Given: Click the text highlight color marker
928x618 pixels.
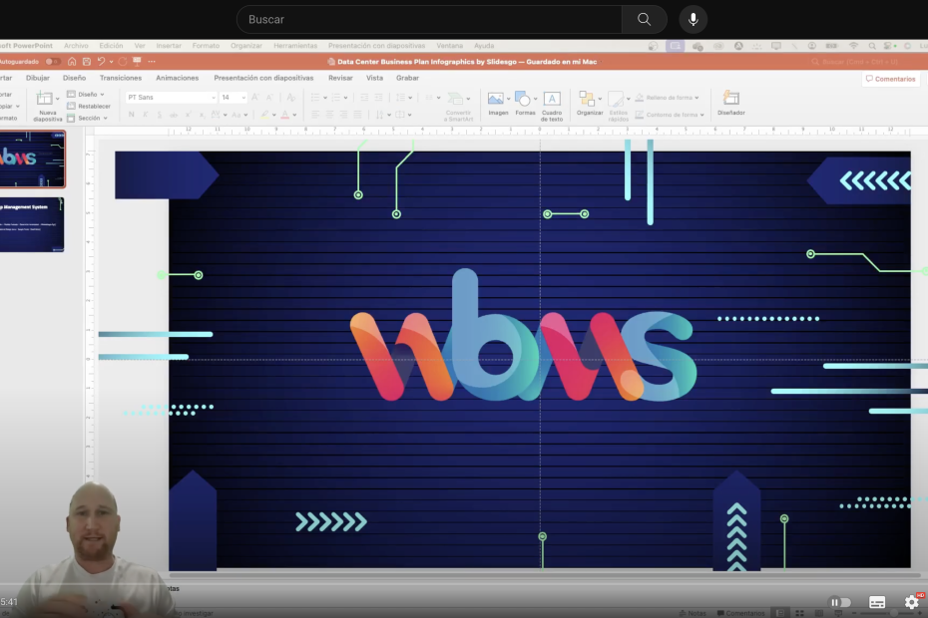Looking at the screenshot, I should pyautogui.click(x=265, y=115).
